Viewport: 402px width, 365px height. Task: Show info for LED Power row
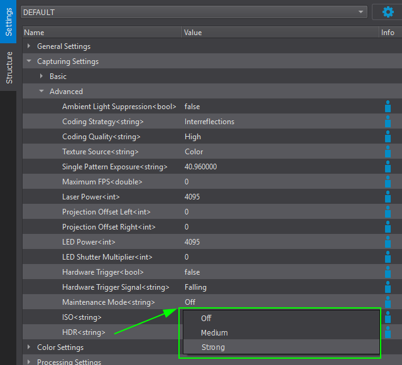click(x=388, y=242)
